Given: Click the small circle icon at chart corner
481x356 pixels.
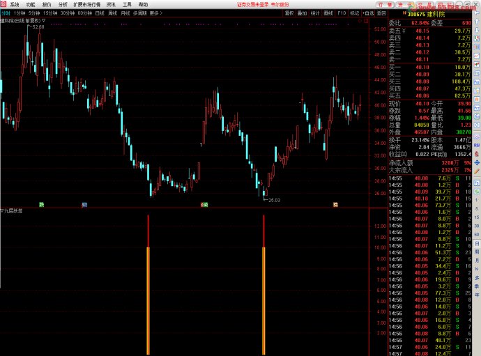Looking at the screenshot, I should pos(360,21).
